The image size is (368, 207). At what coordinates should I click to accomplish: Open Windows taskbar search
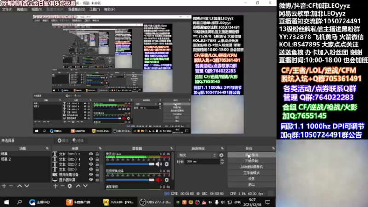[x=20, y=202]
